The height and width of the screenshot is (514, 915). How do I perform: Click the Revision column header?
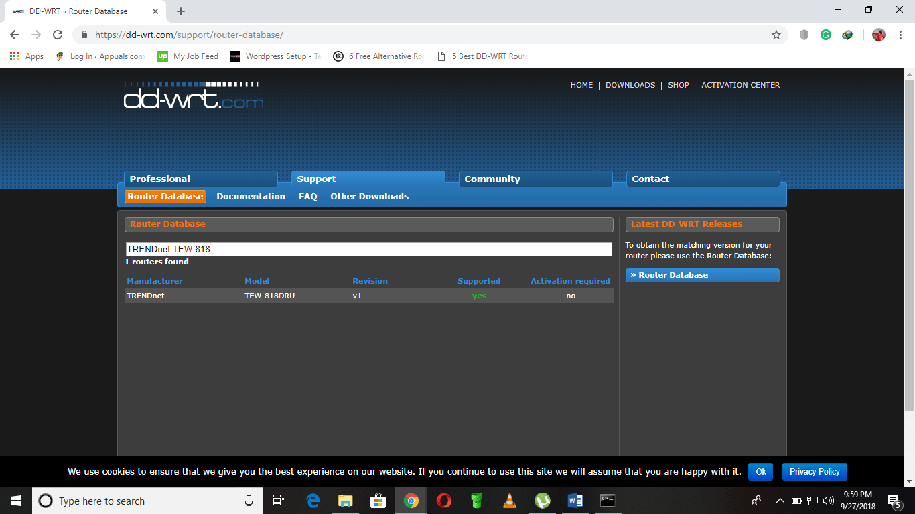[370, 281]
